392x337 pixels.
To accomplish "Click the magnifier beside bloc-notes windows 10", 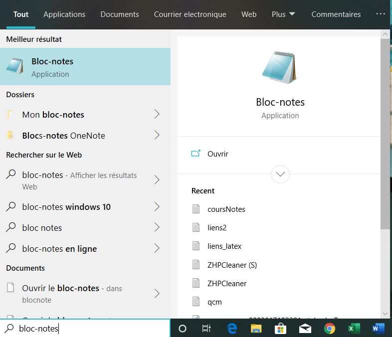I will coord(11,206).
